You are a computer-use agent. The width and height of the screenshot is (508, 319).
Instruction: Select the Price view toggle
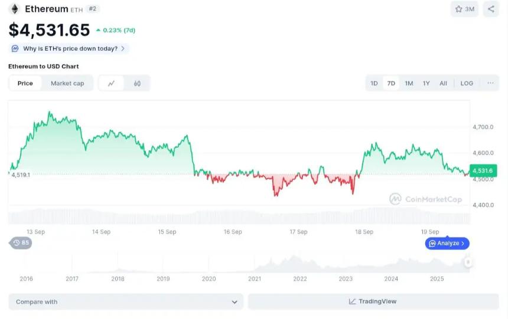[x=25, y=84]
